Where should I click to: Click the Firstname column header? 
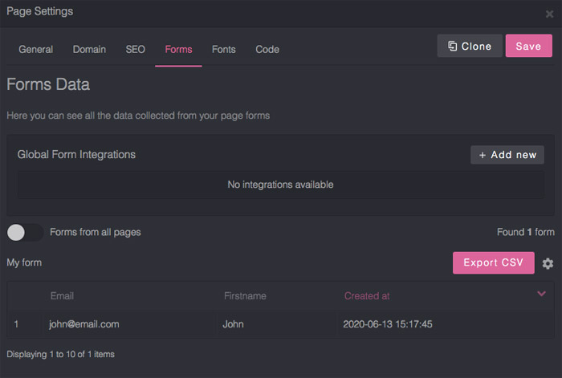point(245,296)
